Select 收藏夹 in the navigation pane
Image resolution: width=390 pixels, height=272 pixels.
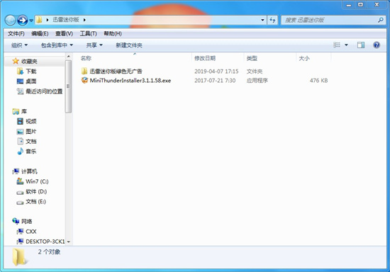tap(29, 61)
